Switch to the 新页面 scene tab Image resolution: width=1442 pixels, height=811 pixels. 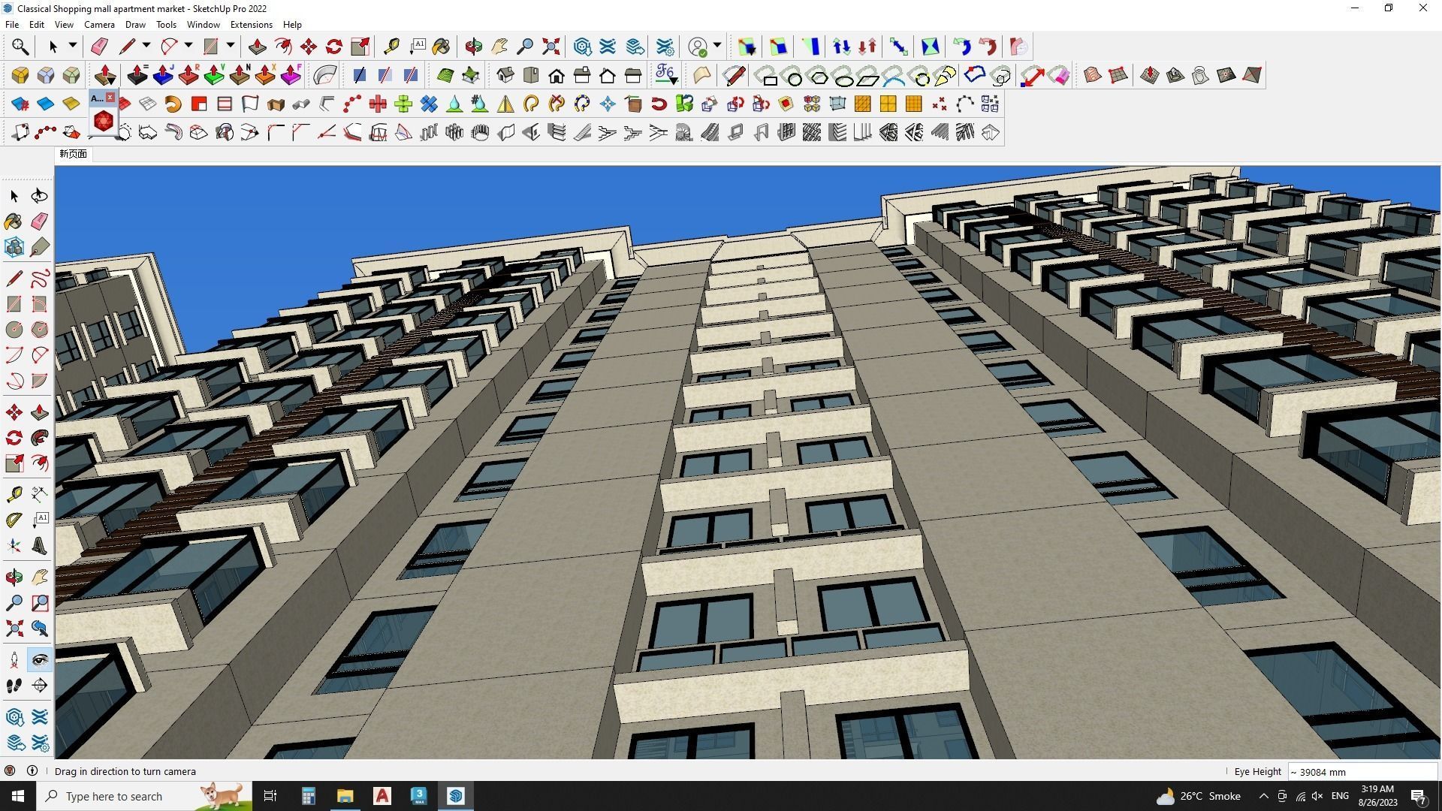click(x=73, y=153)
